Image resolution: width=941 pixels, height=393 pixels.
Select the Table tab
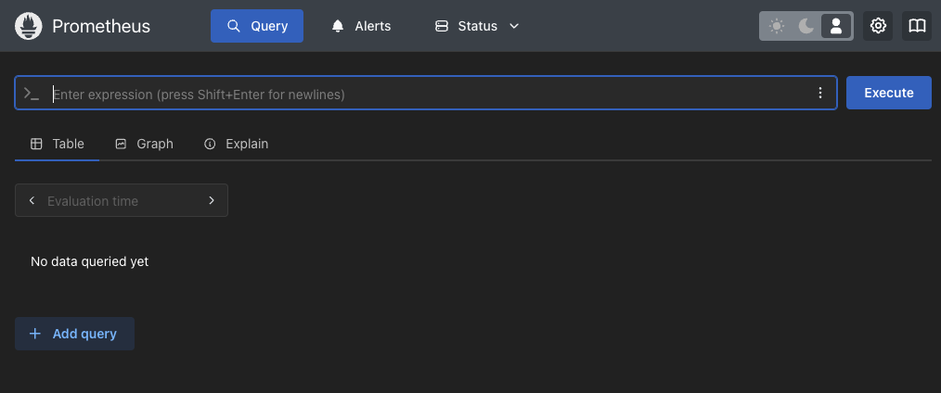pyautogui.click(x=57, y=144)
